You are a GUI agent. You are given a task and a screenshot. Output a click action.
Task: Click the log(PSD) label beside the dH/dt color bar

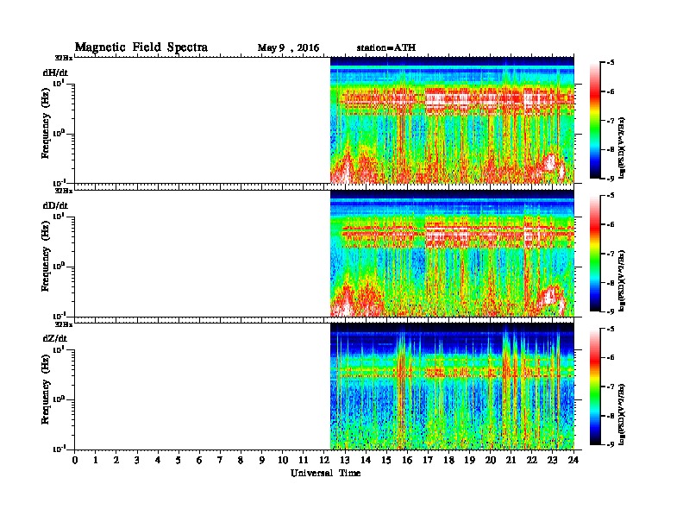622,148
